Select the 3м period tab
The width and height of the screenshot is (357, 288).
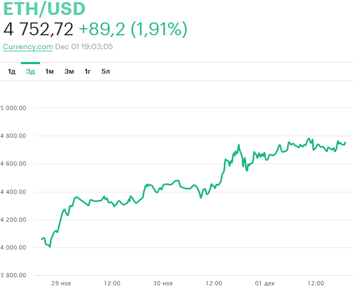pyautogui.click(x=69, y=72)
